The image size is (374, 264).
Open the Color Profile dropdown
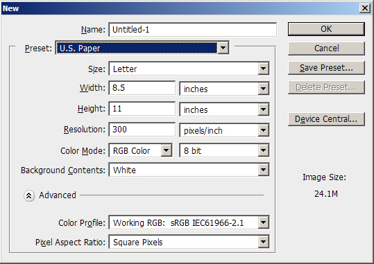tap(189, 222)
